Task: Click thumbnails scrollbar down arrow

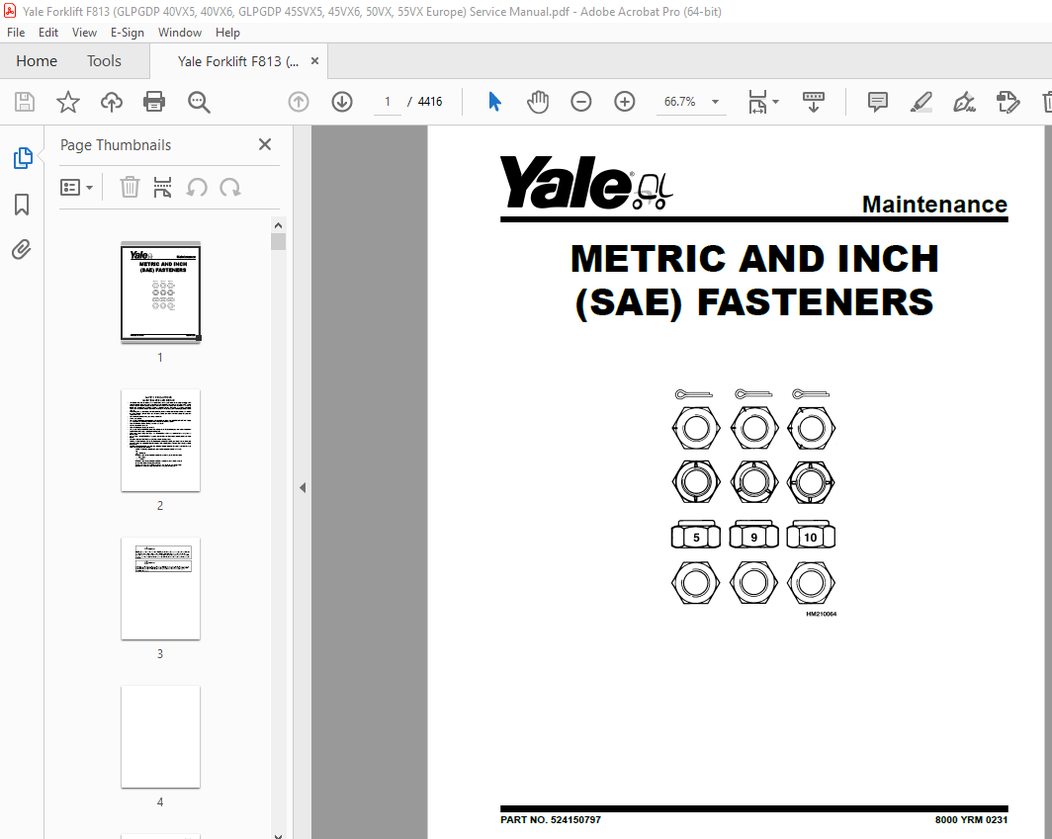Action: [279, 835]
